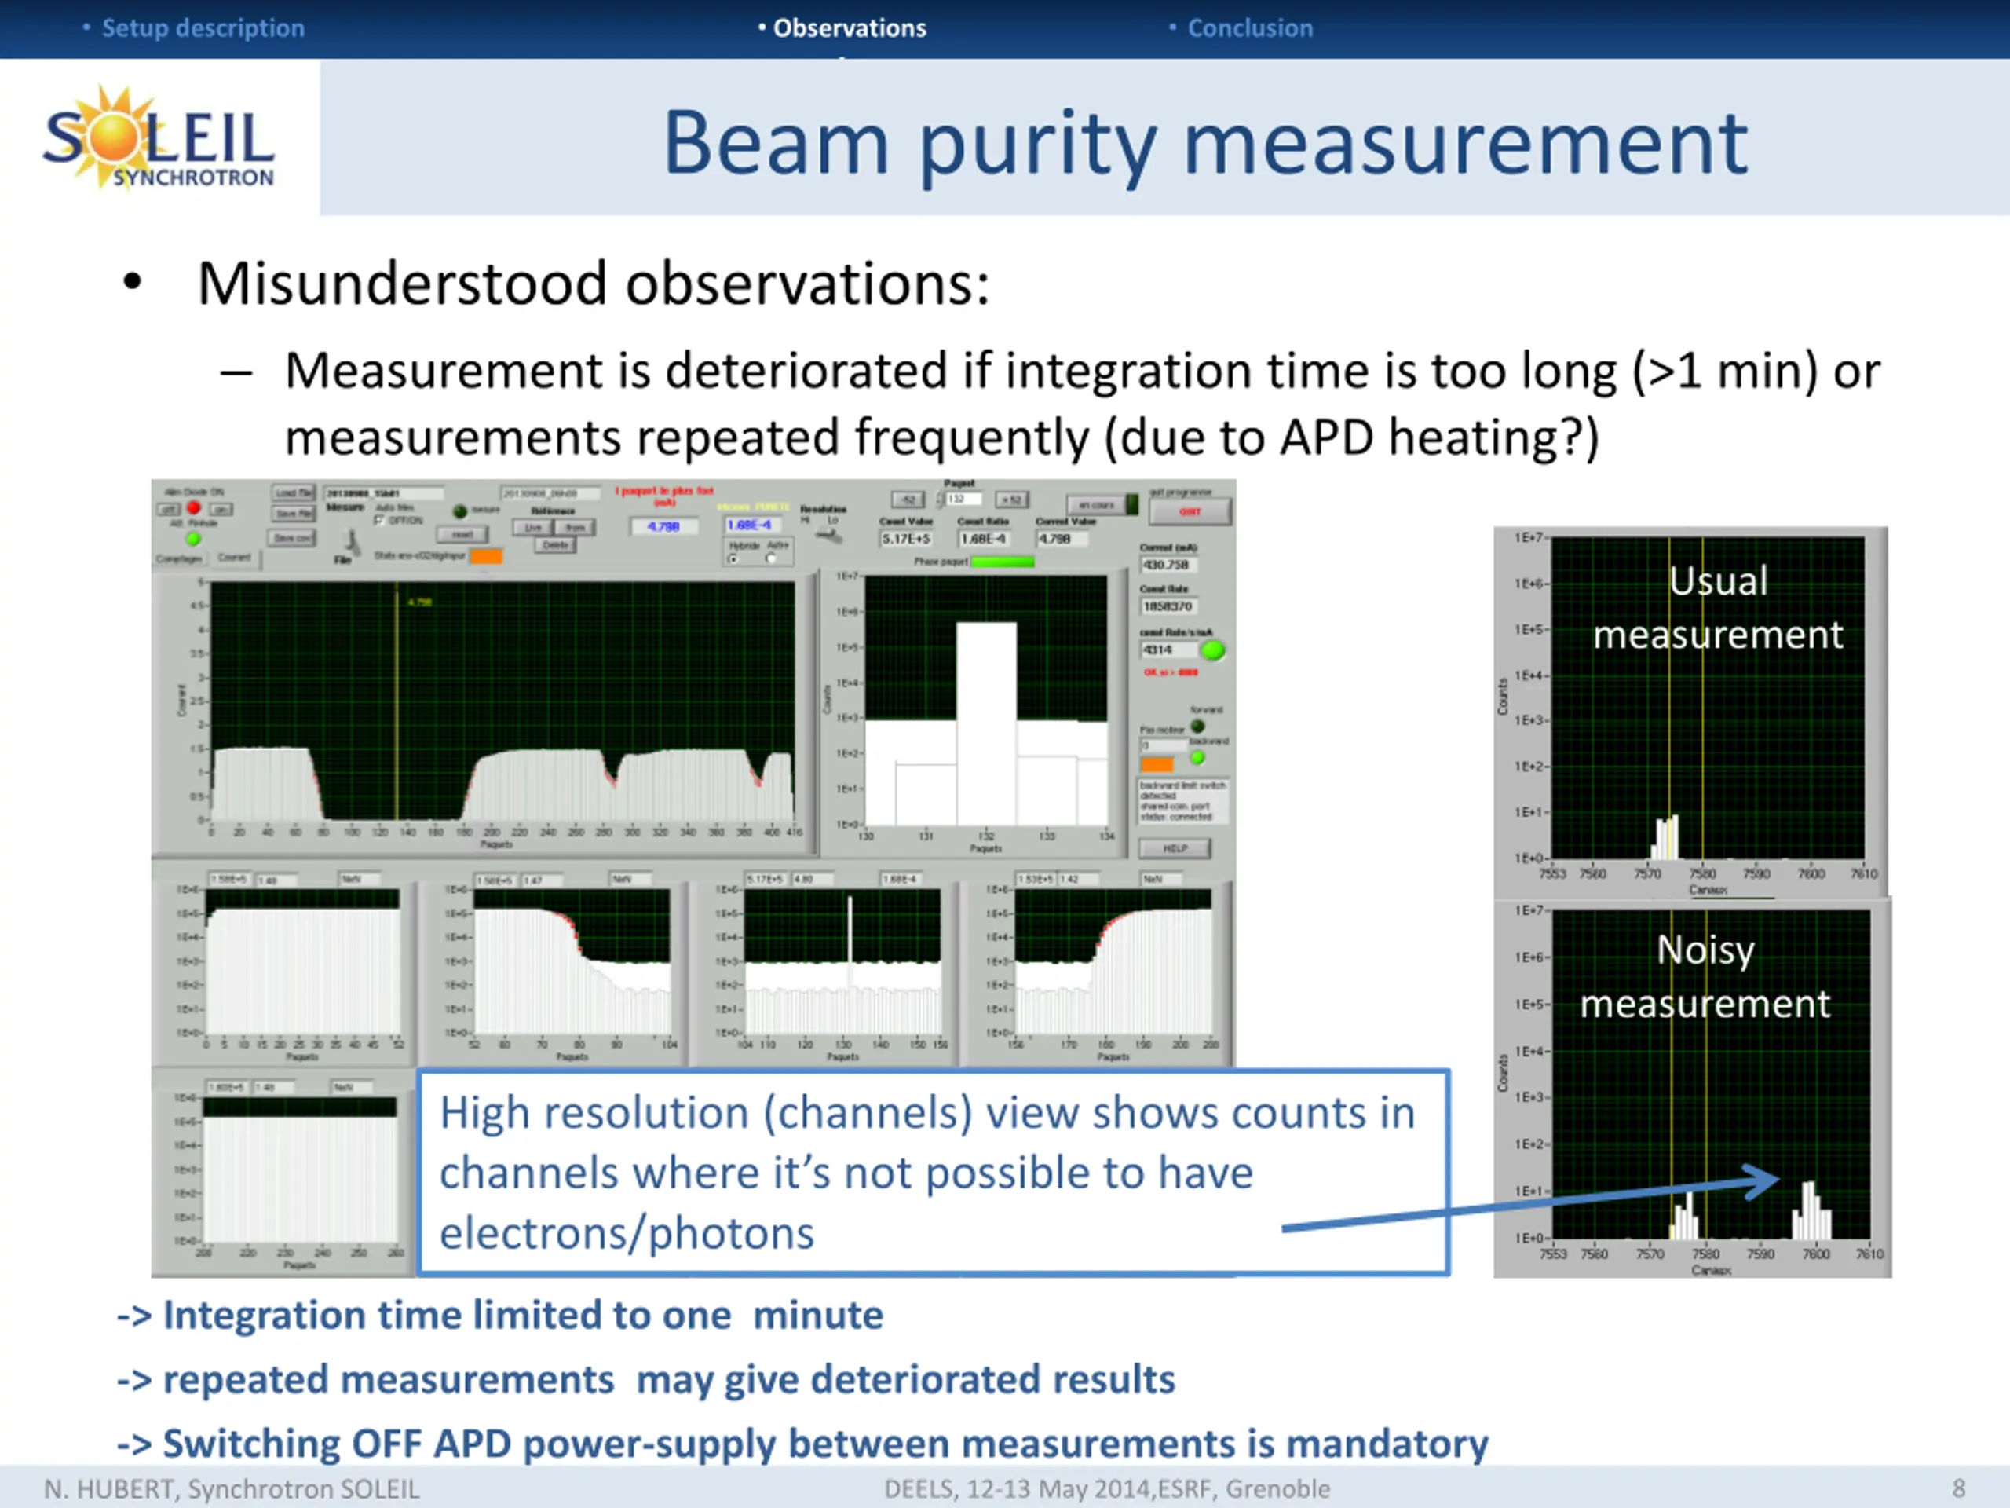Click the red QUIT button
This screenshot has height=1508, width=2010.
pos(1190,512)
